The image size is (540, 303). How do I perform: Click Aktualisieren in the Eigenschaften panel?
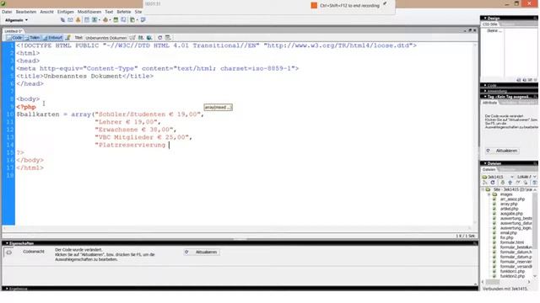click(202, 252)
